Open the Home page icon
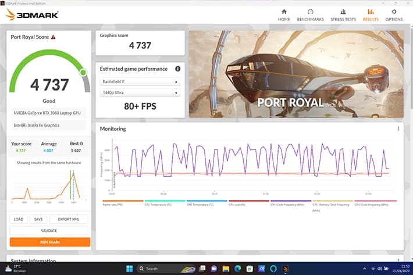 [284, 12]
